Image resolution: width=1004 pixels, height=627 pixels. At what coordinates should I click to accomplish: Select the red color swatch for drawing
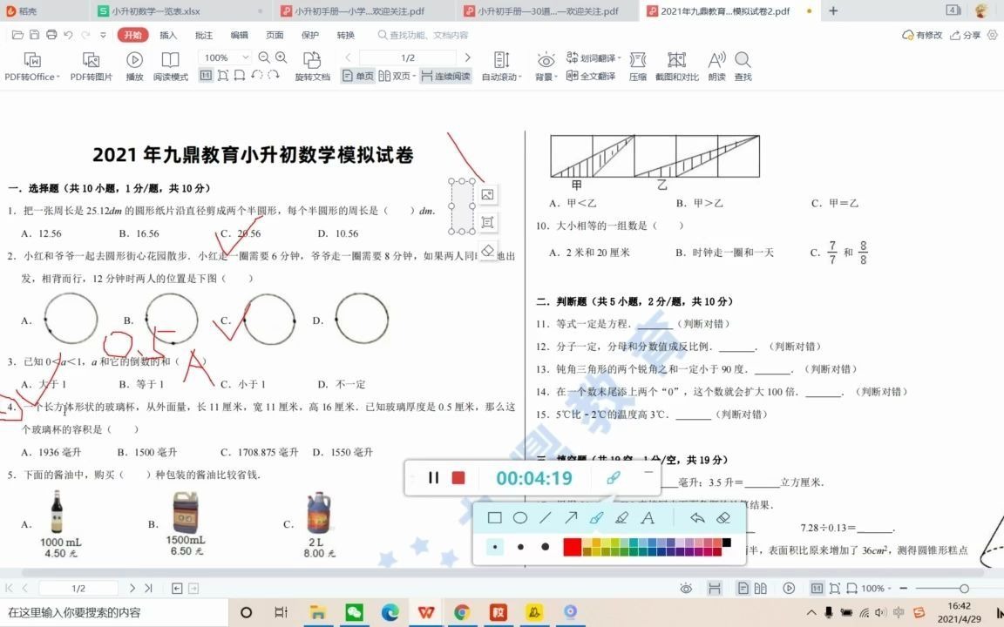coord(571,547)
